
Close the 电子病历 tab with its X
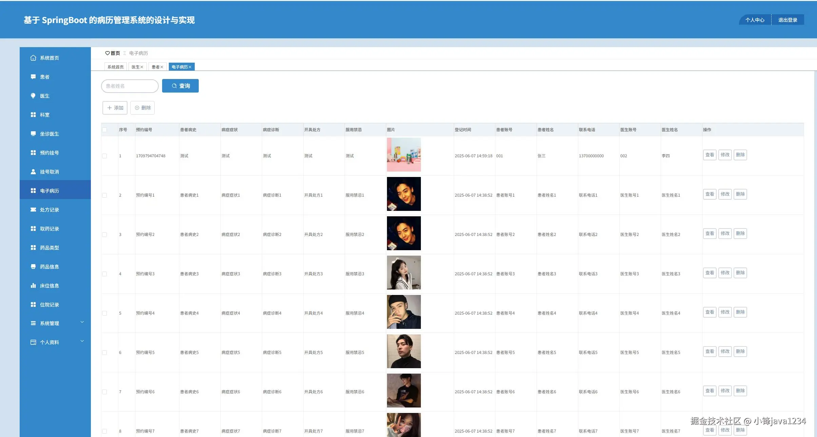click(190, 67)
